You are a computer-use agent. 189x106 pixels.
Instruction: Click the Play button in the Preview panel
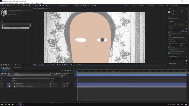[x=177, y=24]
